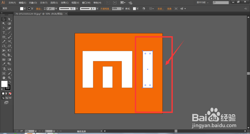Click the Isolate Selected Object icon
250x134 pixels.
[176, 8]
